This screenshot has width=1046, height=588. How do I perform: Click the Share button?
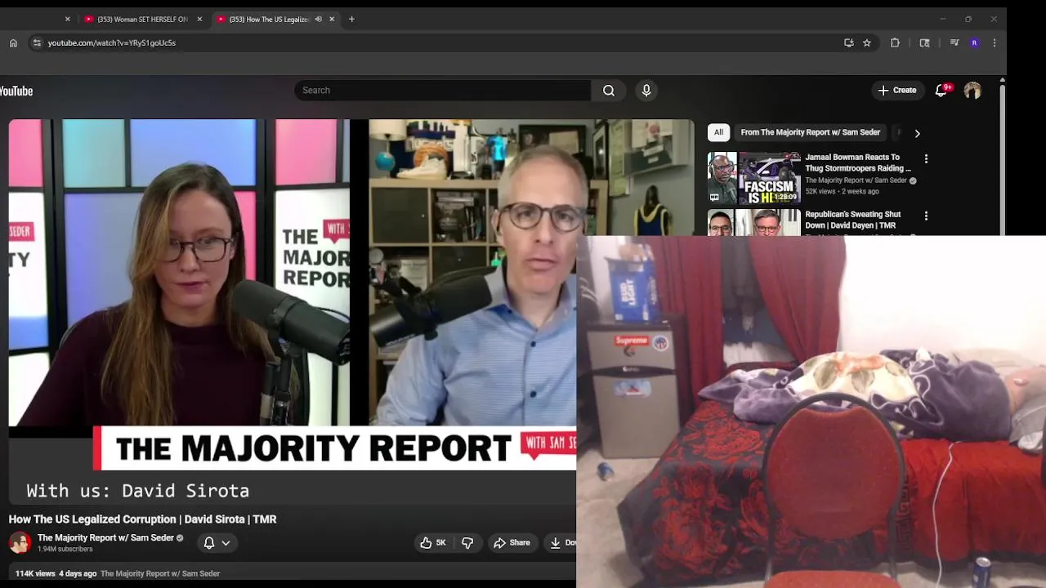[x=512, y=542]
